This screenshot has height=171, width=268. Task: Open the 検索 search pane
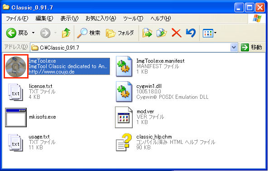click(x=88, y=33)
